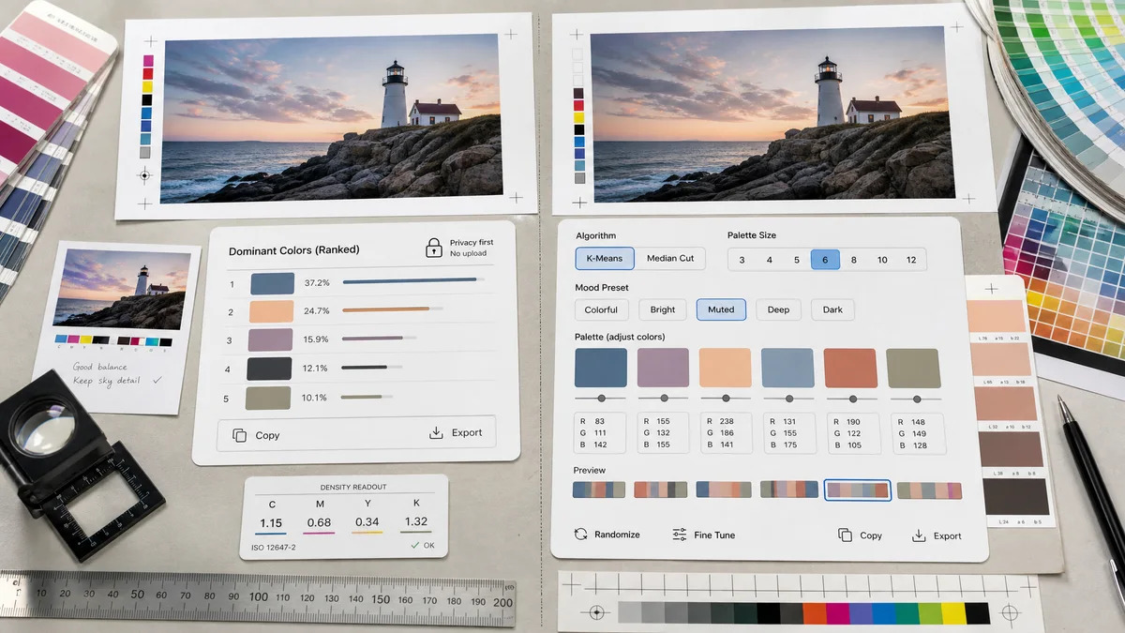Apply the Colorful mood preset

(x=601, y=309)
